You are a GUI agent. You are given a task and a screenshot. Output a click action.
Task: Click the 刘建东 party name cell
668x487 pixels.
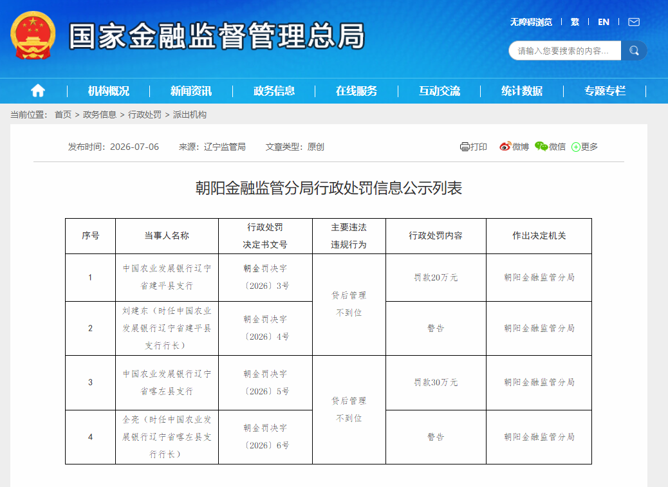[167, 328]
